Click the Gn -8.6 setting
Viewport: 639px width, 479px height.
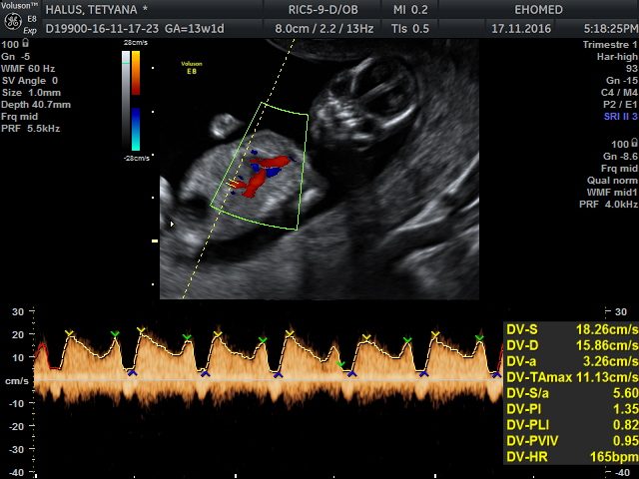(620, 157)
